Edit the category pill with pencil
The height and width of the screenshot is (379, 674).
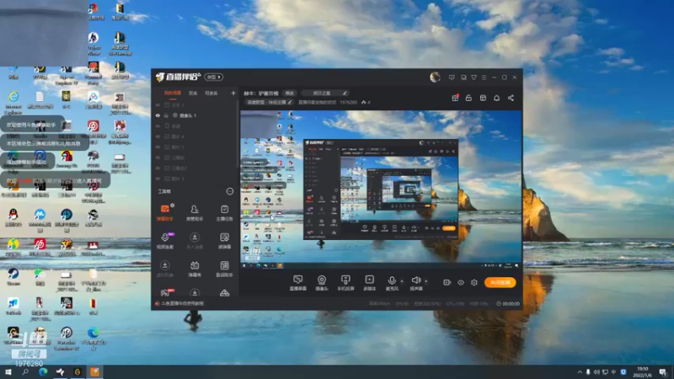tap(269, 102)
